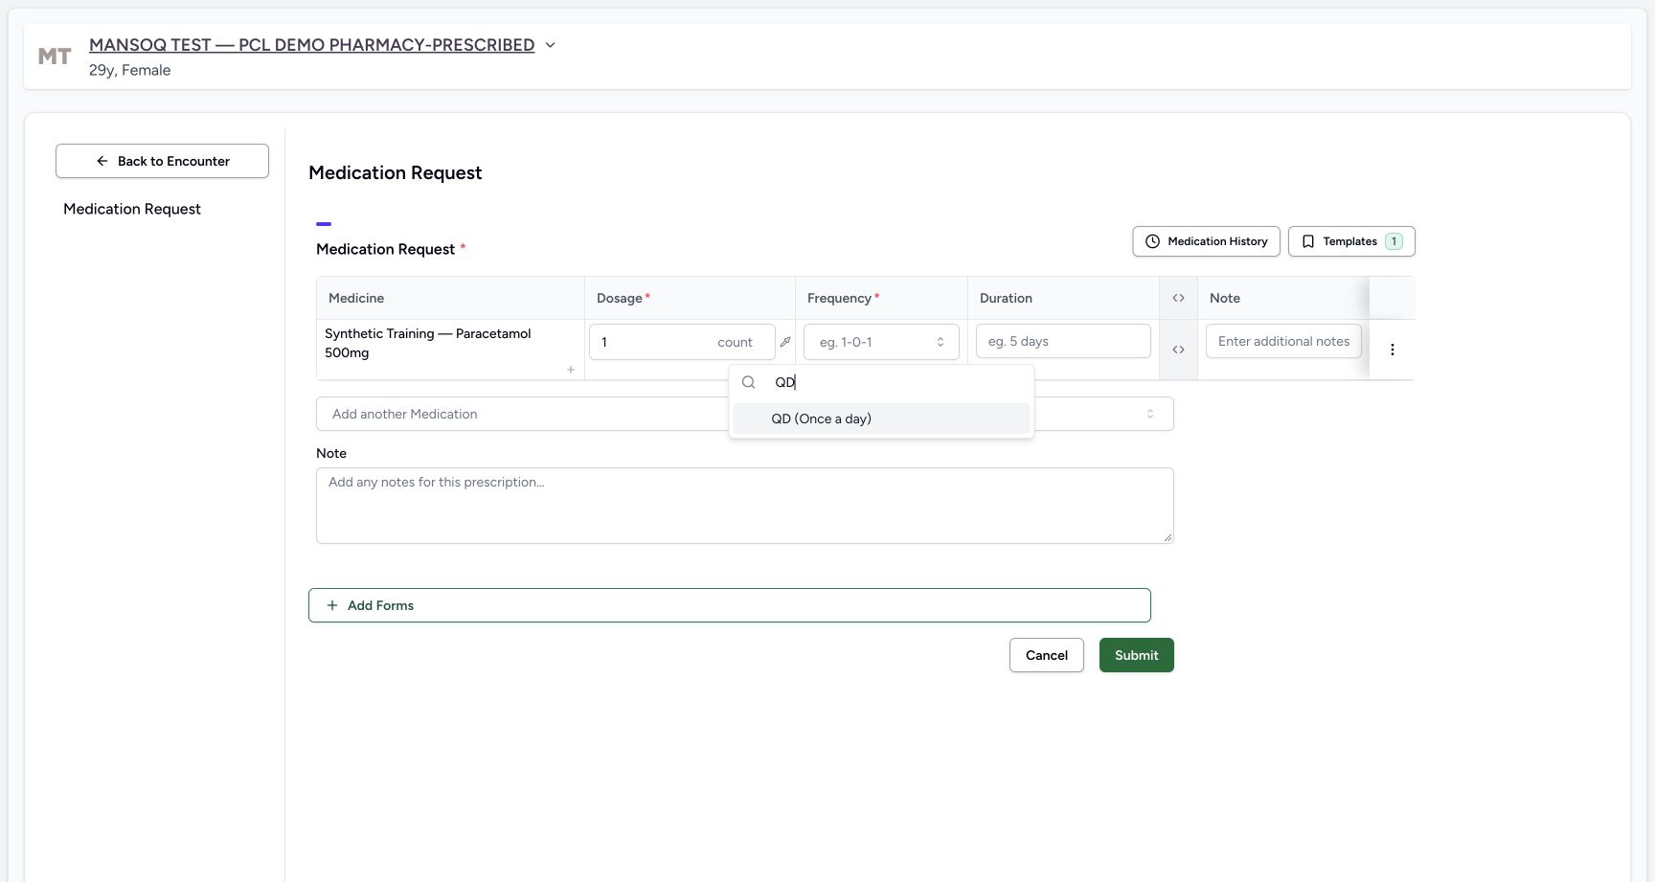
Task: Click the Templates count badge 1
Action: [x=1394, y=241]
